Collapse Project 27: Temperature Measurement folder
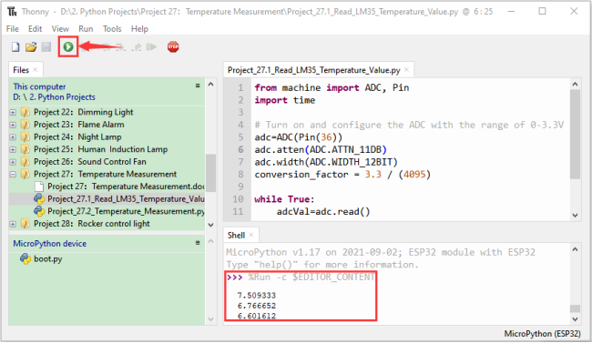This screenshot has width=592, height=343. point(13,175)
